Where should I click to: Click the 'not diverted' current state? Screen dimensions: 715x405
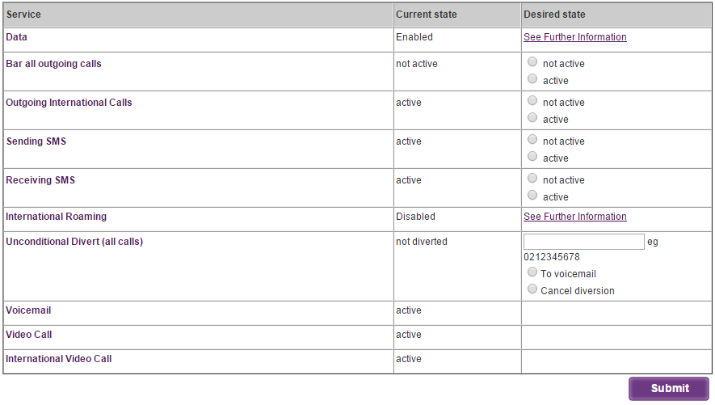(x=422, y=242)
